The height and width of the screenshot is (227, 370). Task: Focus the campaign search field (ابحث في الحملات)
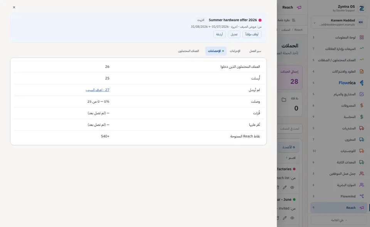tap(289, 129)
